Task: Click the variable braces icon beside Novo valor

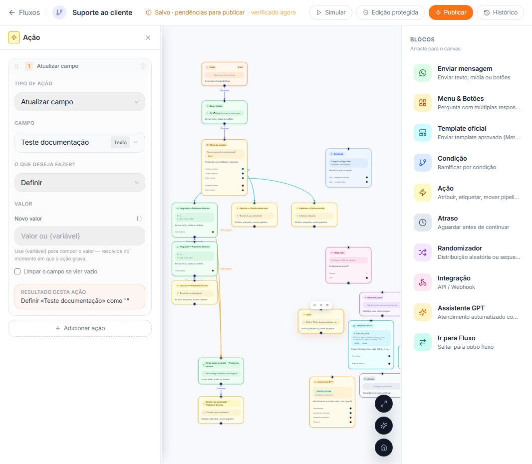Action: (139, 219)
